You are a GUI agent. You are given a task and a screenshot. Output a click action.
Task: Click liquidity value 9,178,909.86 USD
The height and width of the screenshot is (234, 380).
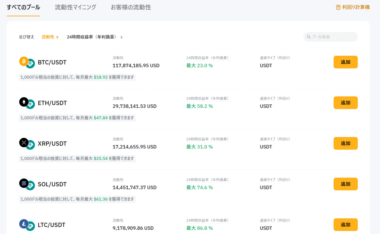[x=133, y=228]
